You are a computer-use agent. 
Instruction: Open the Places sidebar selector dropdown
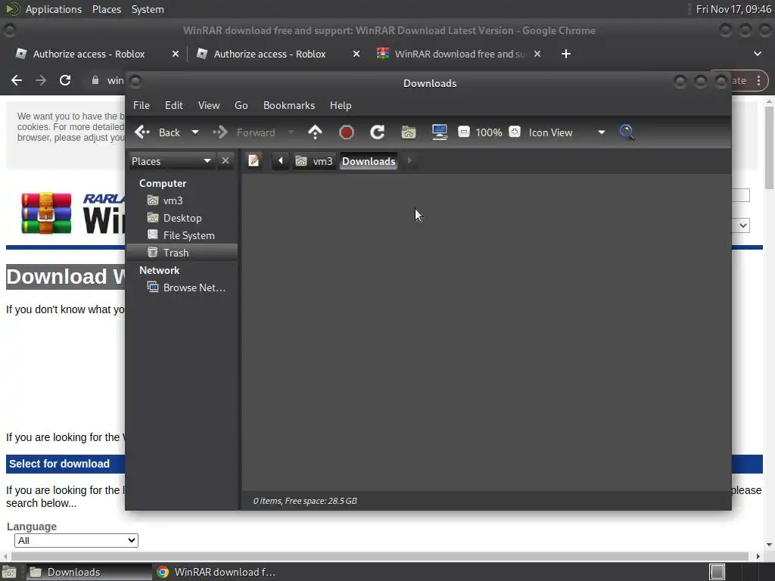(x=171, y=161)
